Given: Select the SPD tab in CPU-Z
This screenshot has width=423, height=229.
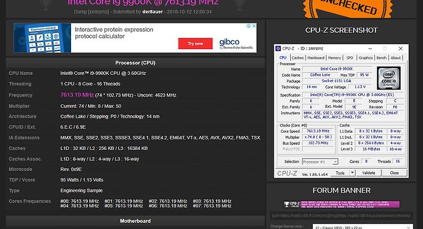Looking at the screenshot, I should pyautogui.click(x=350, y=58).
